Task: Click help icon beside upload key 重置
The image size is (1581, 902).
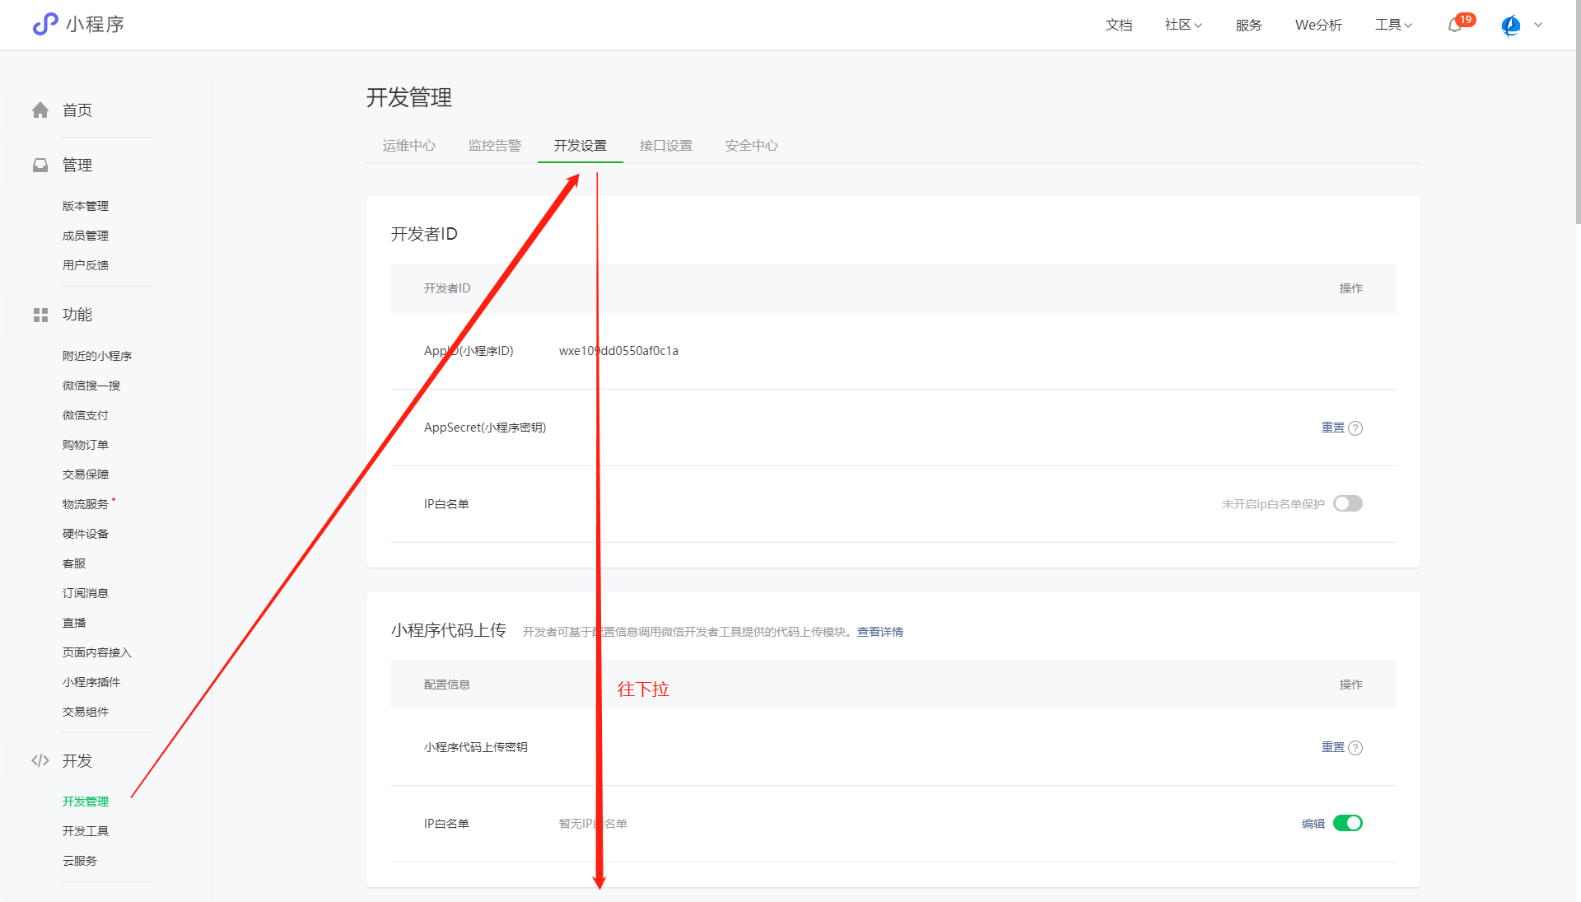Action: [1355, 748]
